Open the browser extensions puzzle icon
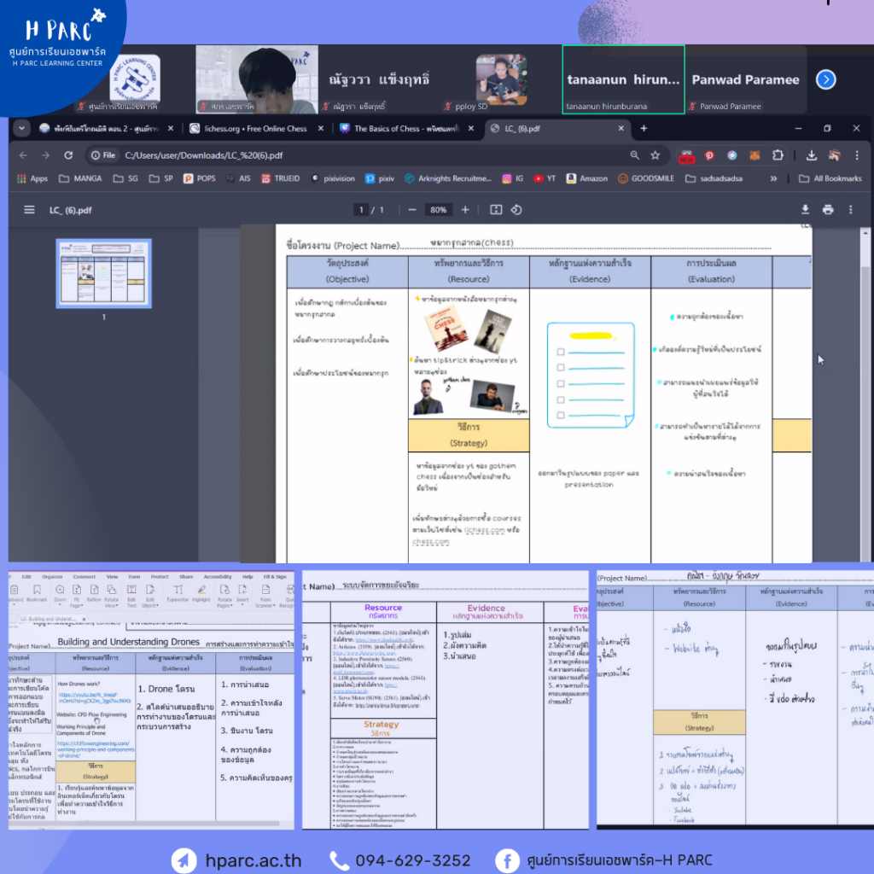Screen dimensions: 874x874 [x=778, y=155]
